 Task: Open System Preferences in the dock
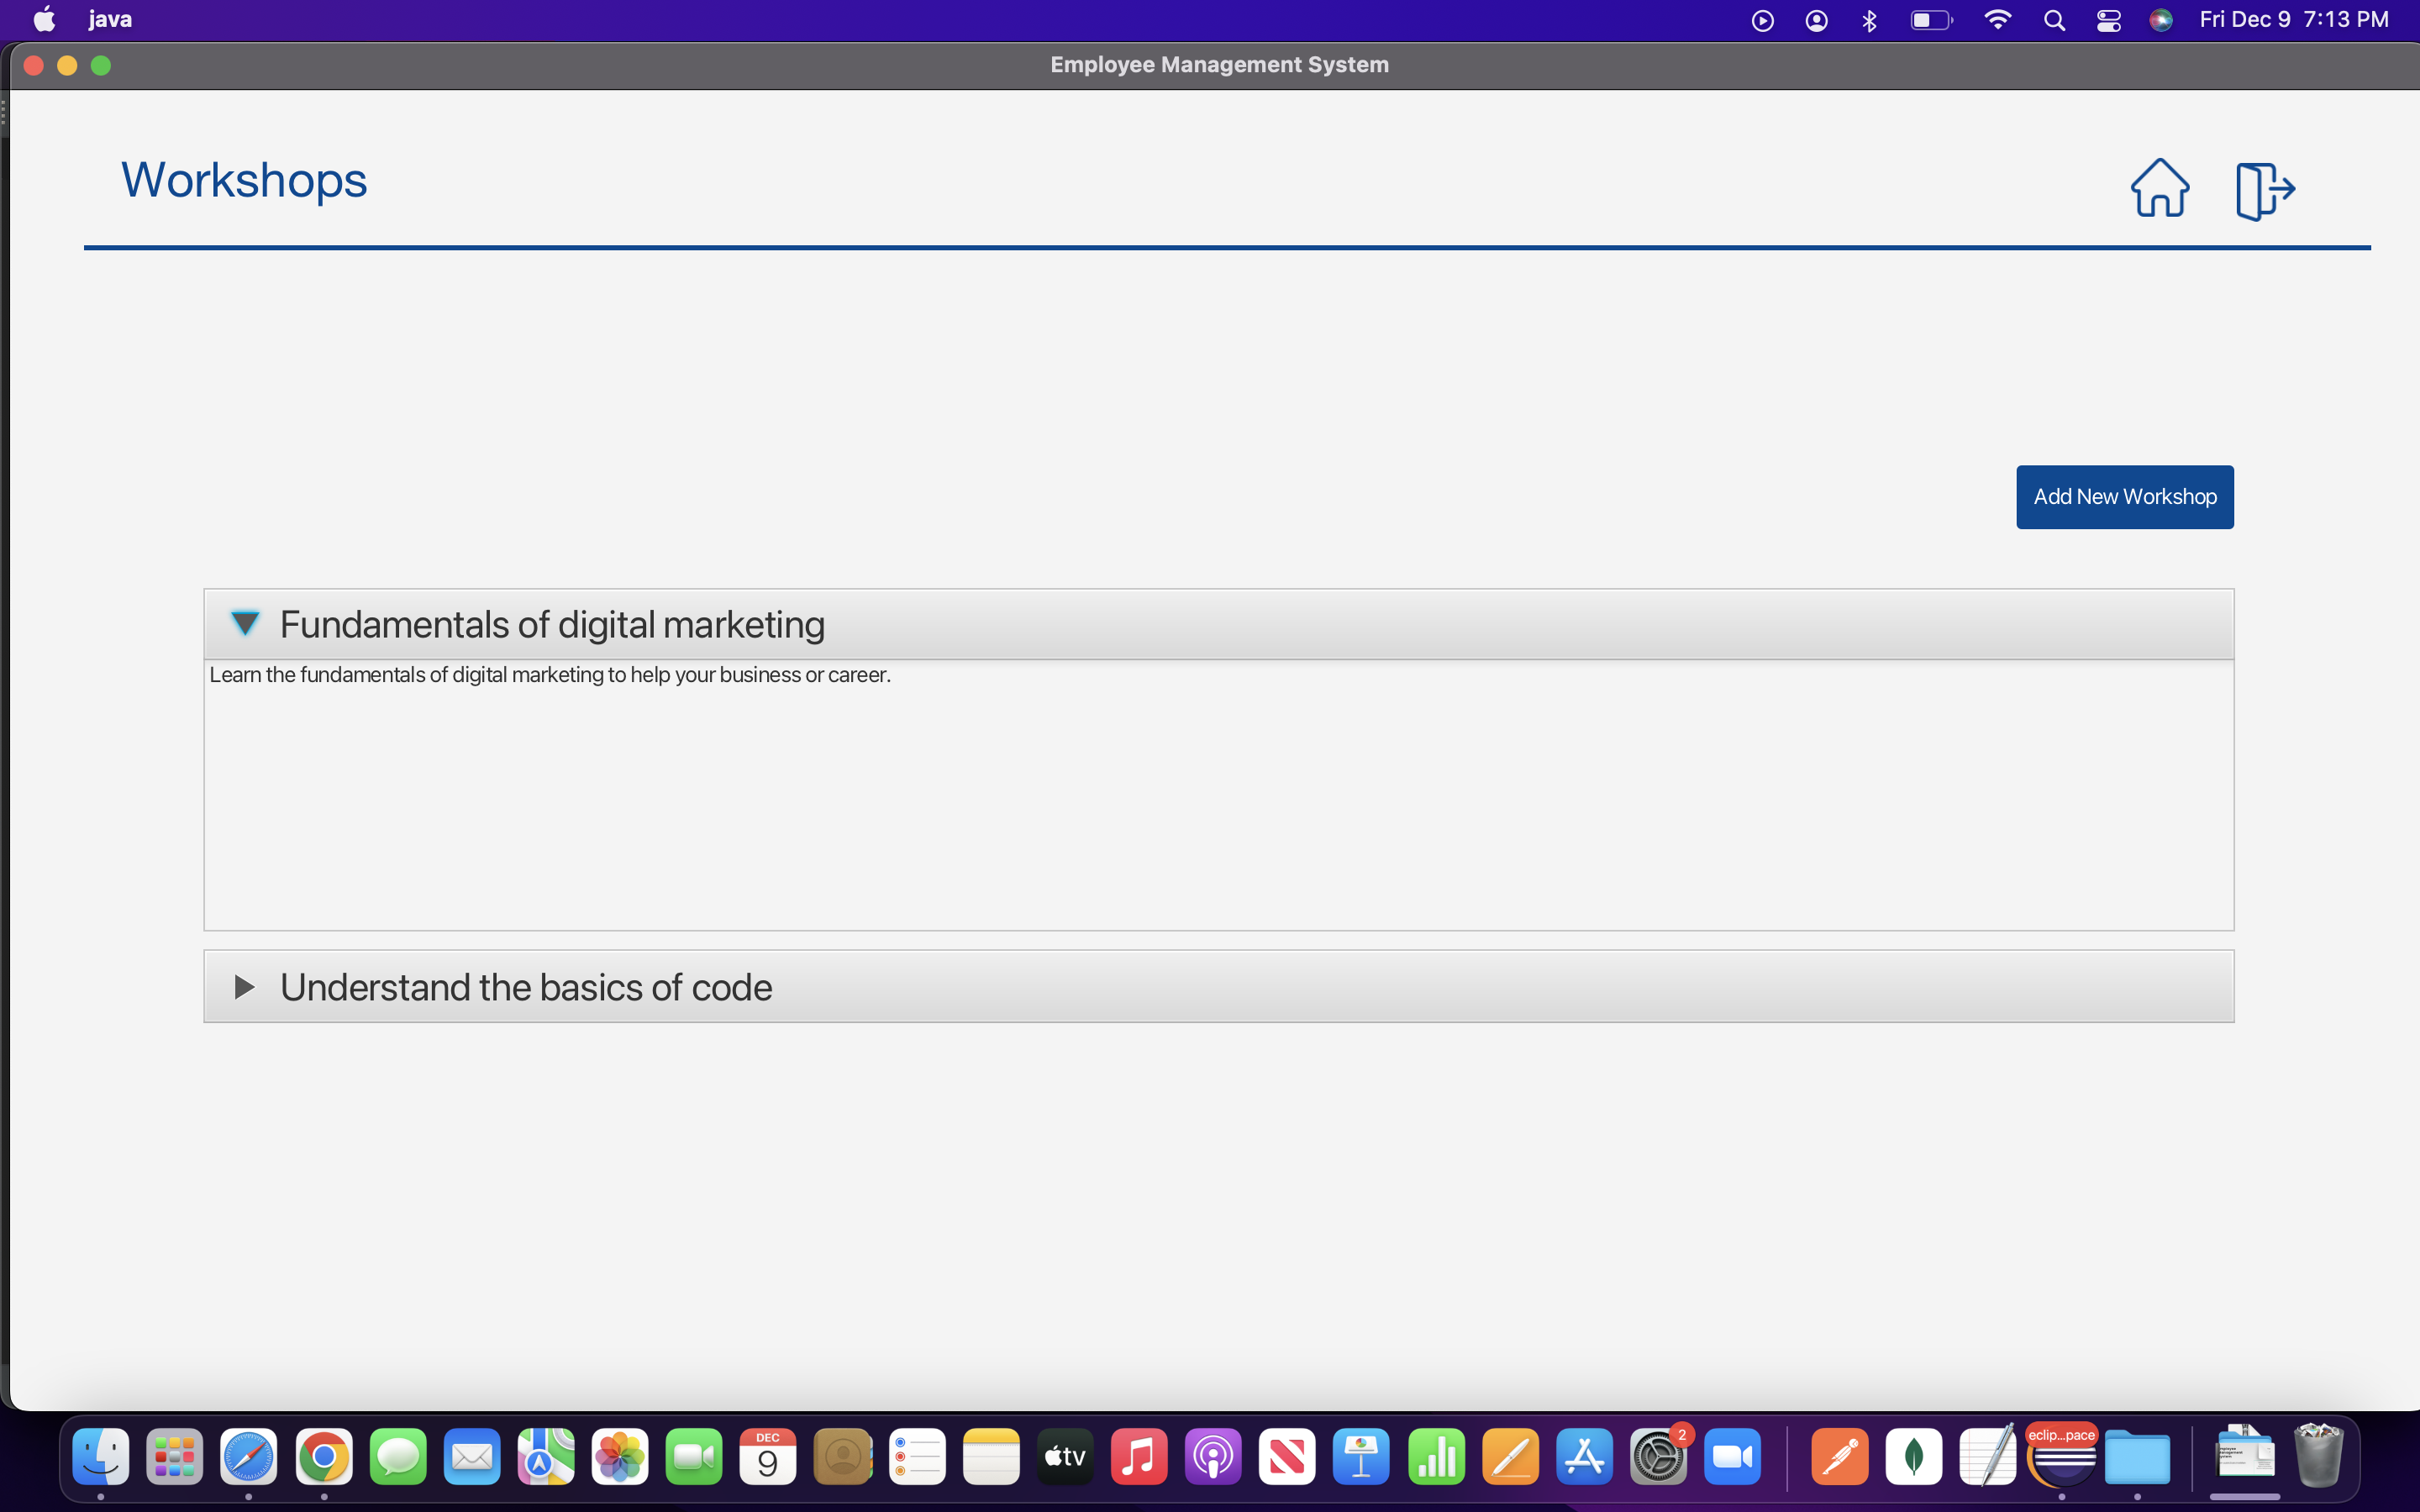(x=1658, y=1457)
